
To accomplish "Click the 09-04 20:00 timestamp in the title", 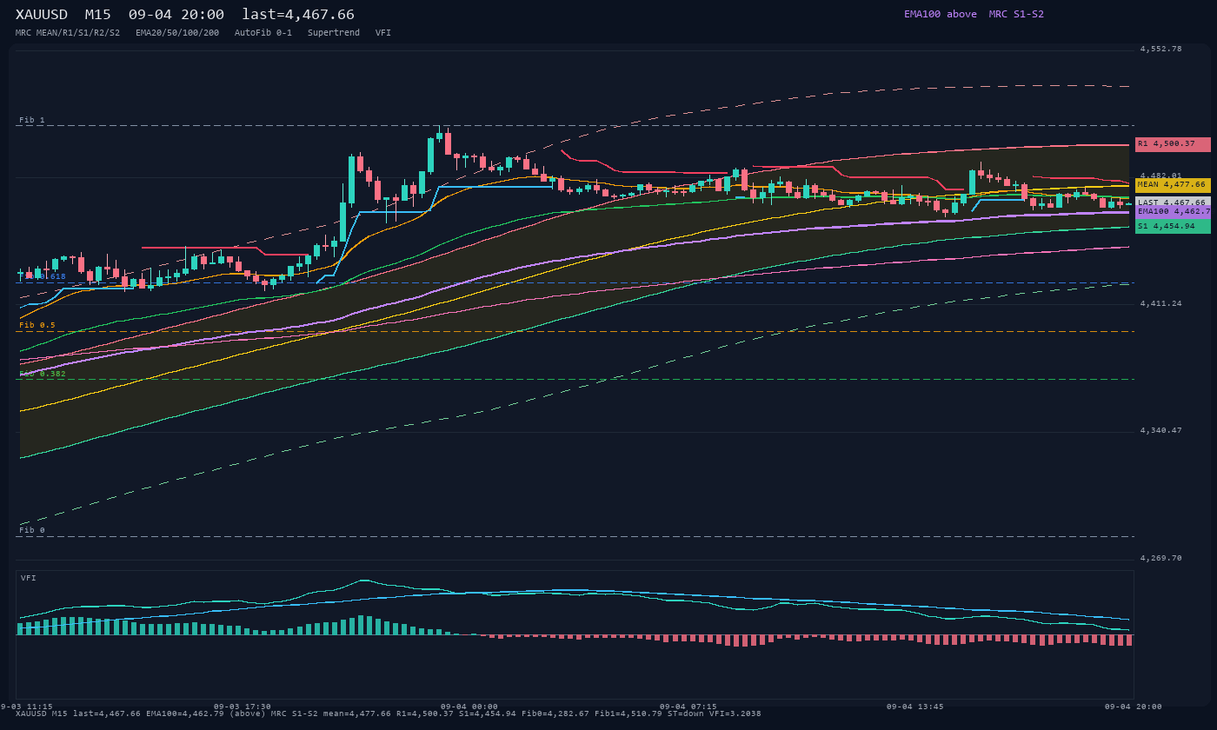I will (x=176, y=15).
